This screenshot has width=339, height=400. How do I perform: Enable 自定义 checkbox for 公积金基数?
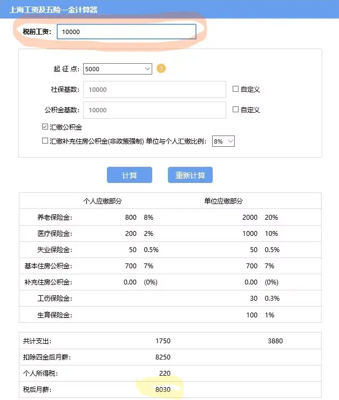tap(235, 110)
